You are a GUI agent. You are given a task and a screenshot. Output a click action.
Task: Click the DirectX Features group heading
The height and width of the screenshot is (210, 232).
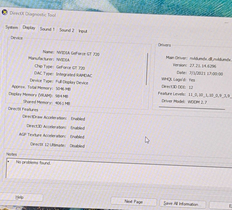coord(23,109)
